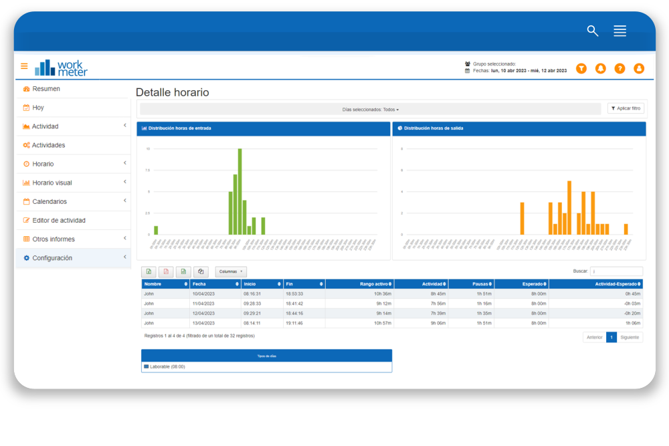Click the search magnifier icon
669x446 pixels.
pos(592,31)
